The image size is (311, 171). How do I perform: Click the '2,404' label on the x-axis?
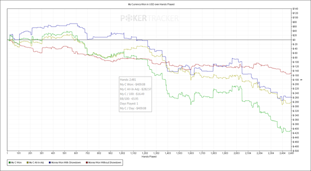(x=282, y=153)
